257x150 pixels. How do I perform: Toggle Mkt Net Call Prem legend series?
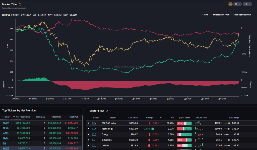(x=241, y=15)
